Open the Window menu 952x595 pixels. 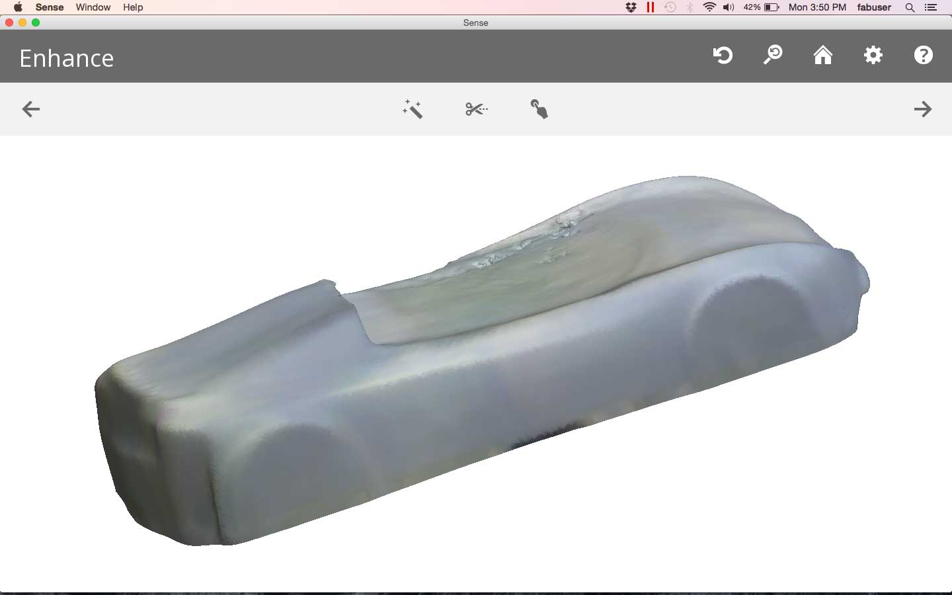[x=93, y=7]
